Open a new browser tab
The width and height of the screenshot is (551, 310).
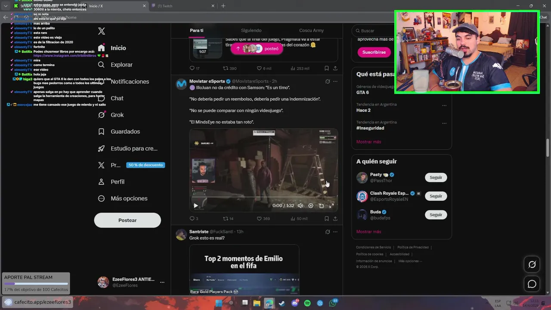point(223,6)
